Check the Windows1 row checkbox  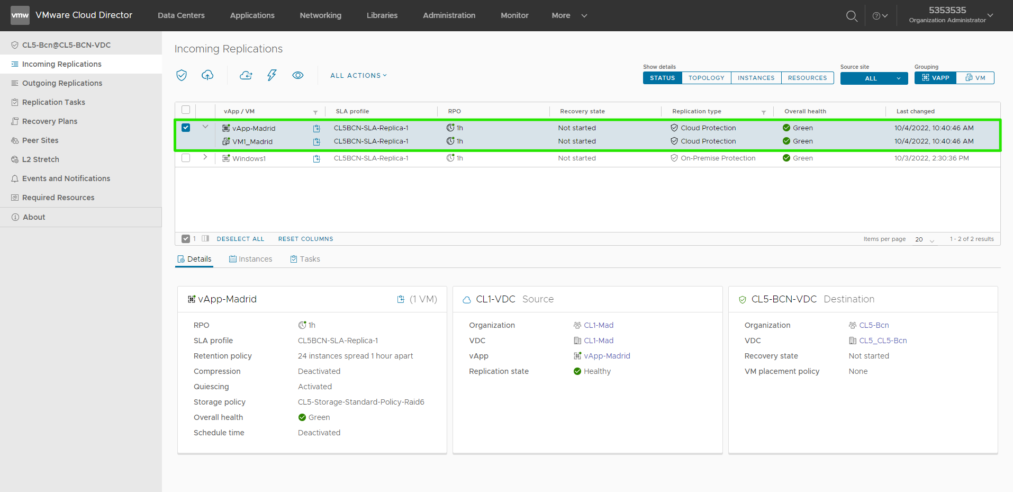pyautogui.click(x=186, y=158)
